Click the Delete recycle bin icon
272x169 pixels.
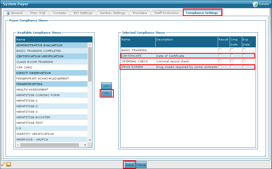coord(255,4)
